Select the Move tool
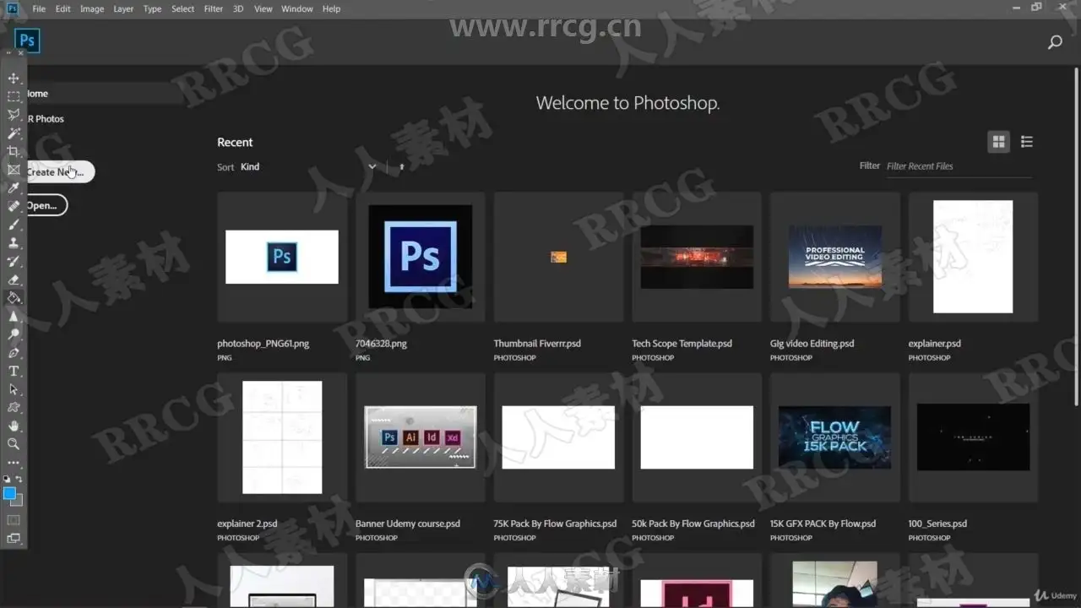The height and width of the screenshot is (608, 1081). coord(14,79)
